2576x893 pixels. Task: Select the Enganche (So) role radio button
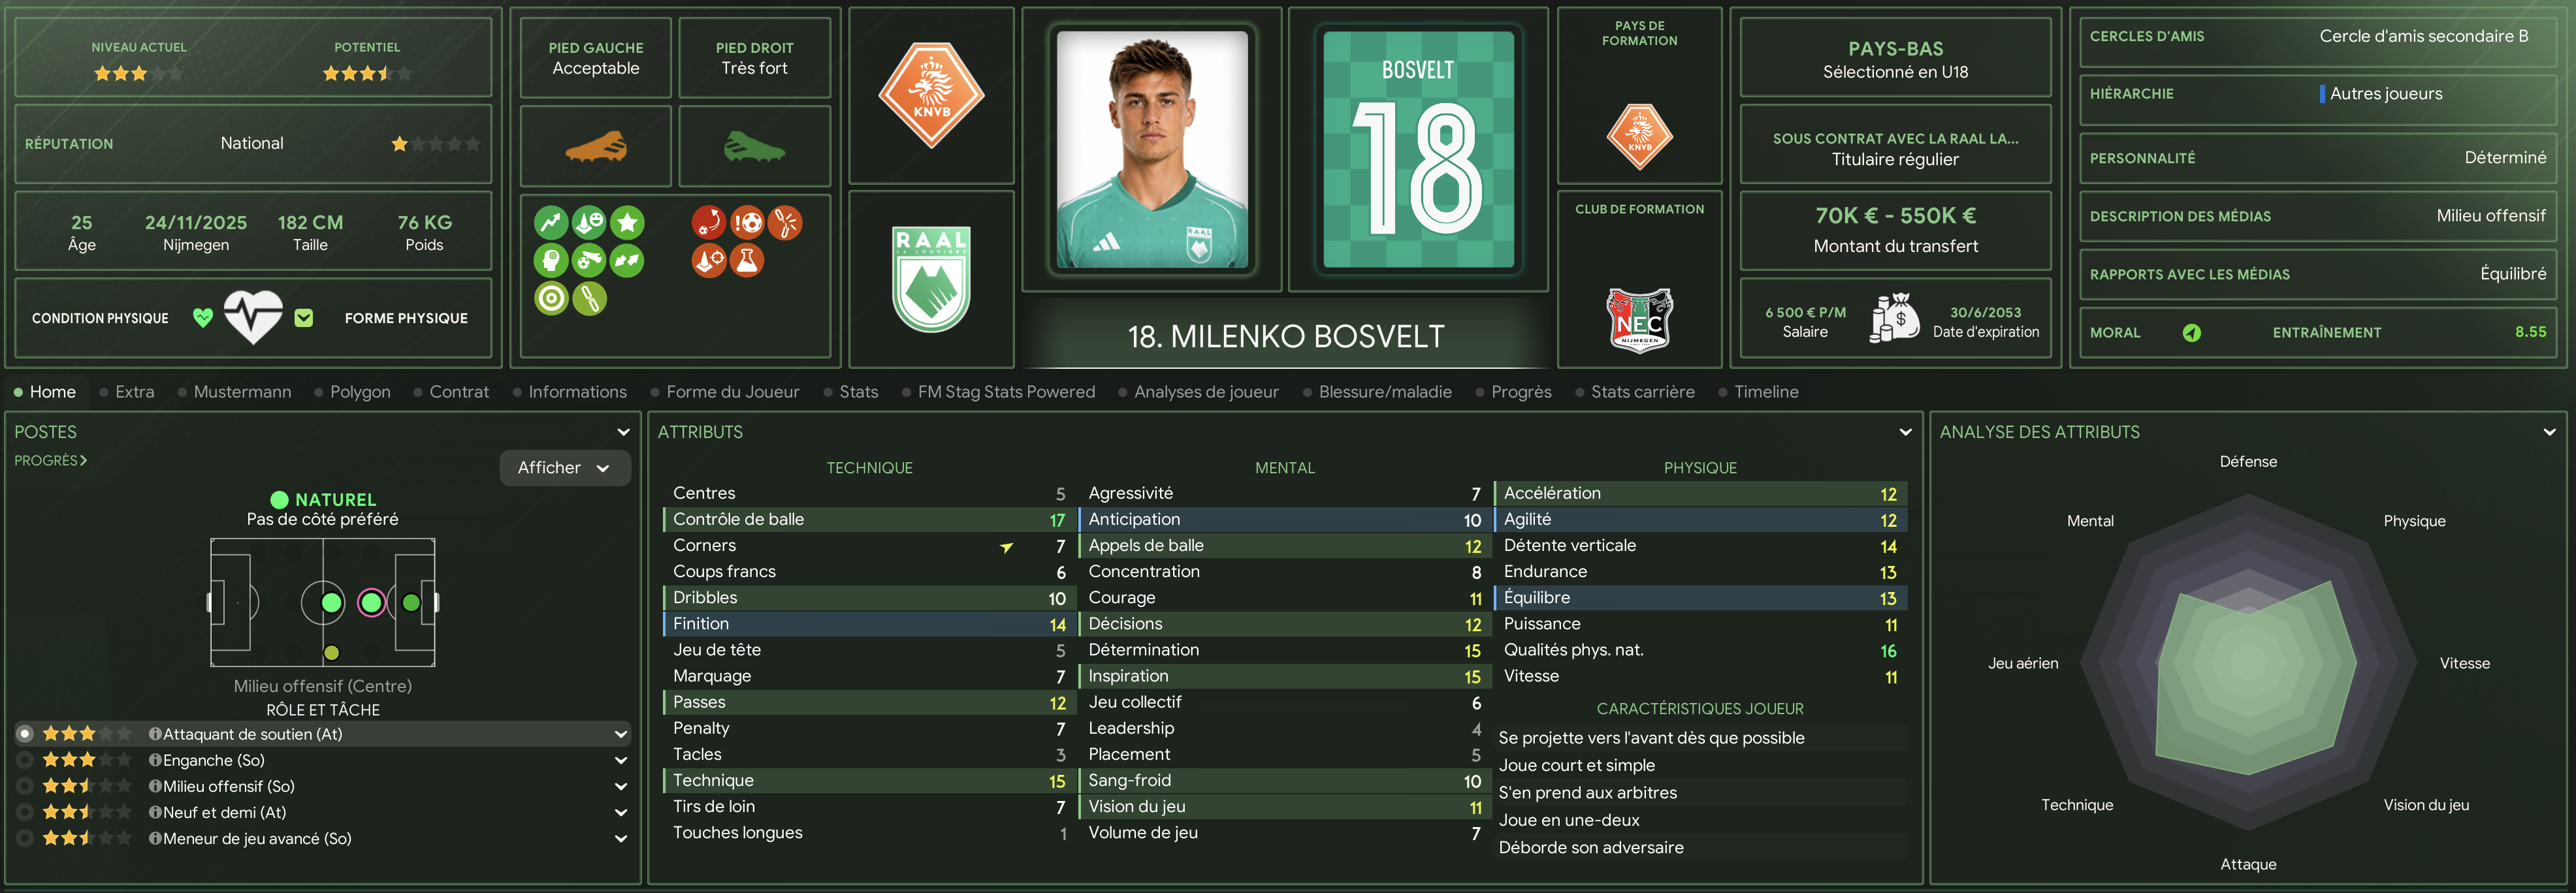[25, 760]
